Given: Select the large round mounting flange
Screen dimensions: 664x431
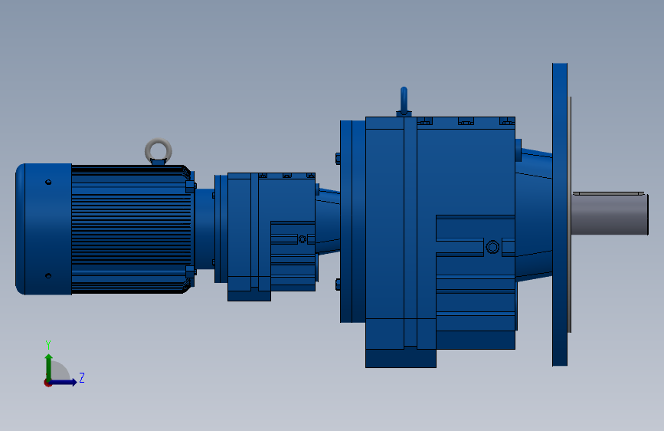Looking at the screenshot, I should point(560,214).
